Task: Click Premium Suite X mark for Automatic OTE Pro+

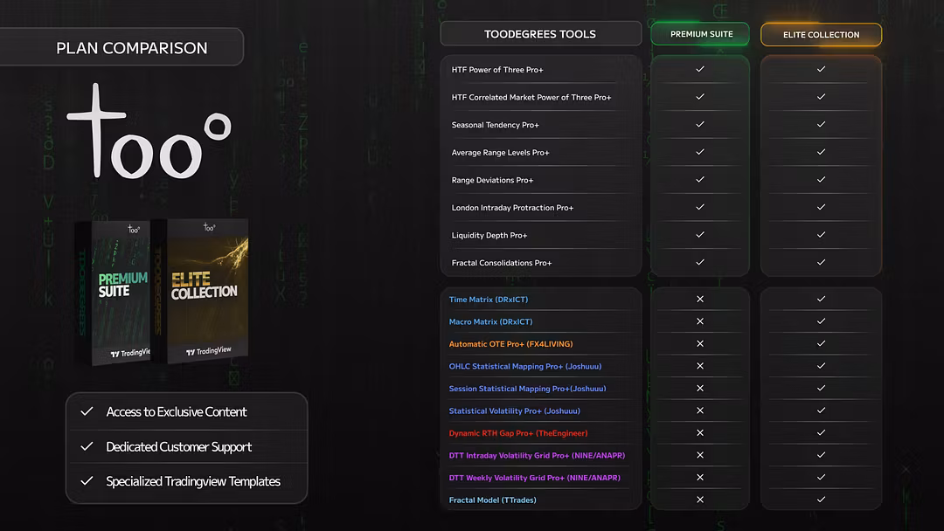Action: [x=700, y=343]
